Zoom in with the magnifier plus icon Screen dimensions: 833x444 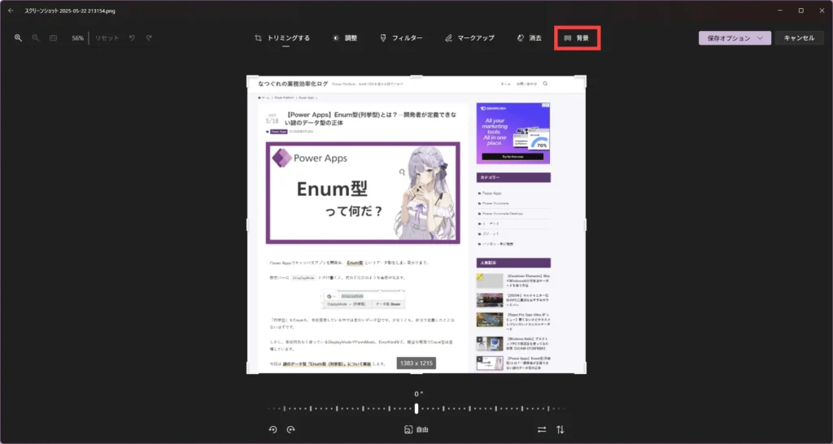[18, 38]
